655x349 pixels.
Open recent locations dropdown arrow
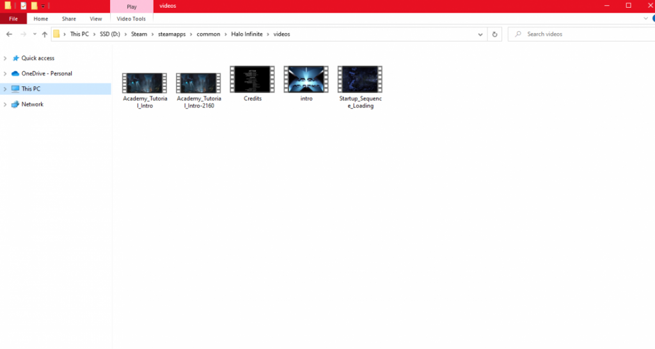(x=35, y=35)
